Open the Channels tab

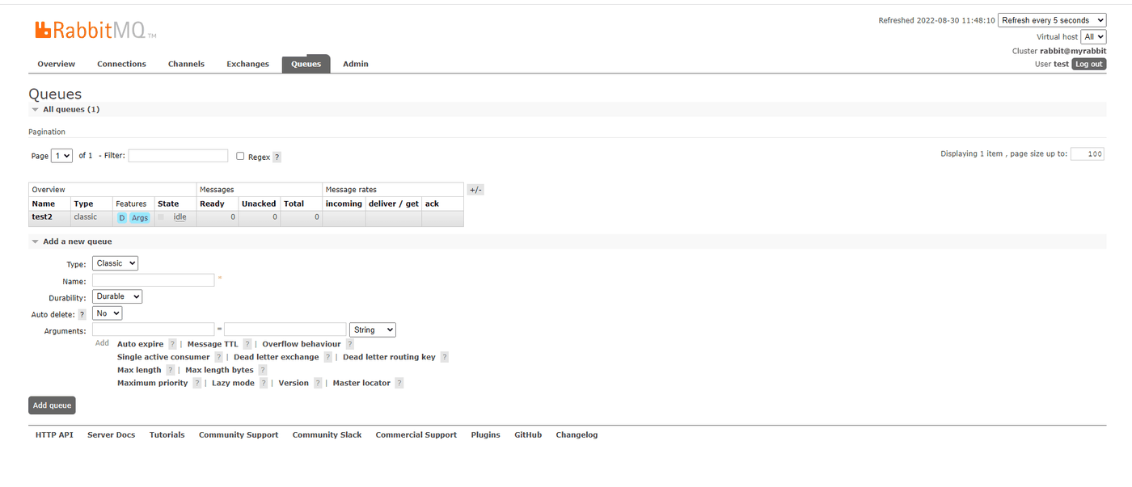tap(186, 64)
